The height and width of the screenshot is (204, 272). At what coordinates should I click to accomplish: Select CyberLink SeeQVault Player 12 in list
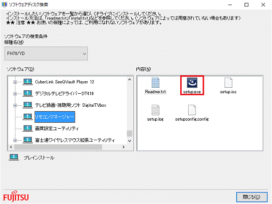[x=64, y=82]
